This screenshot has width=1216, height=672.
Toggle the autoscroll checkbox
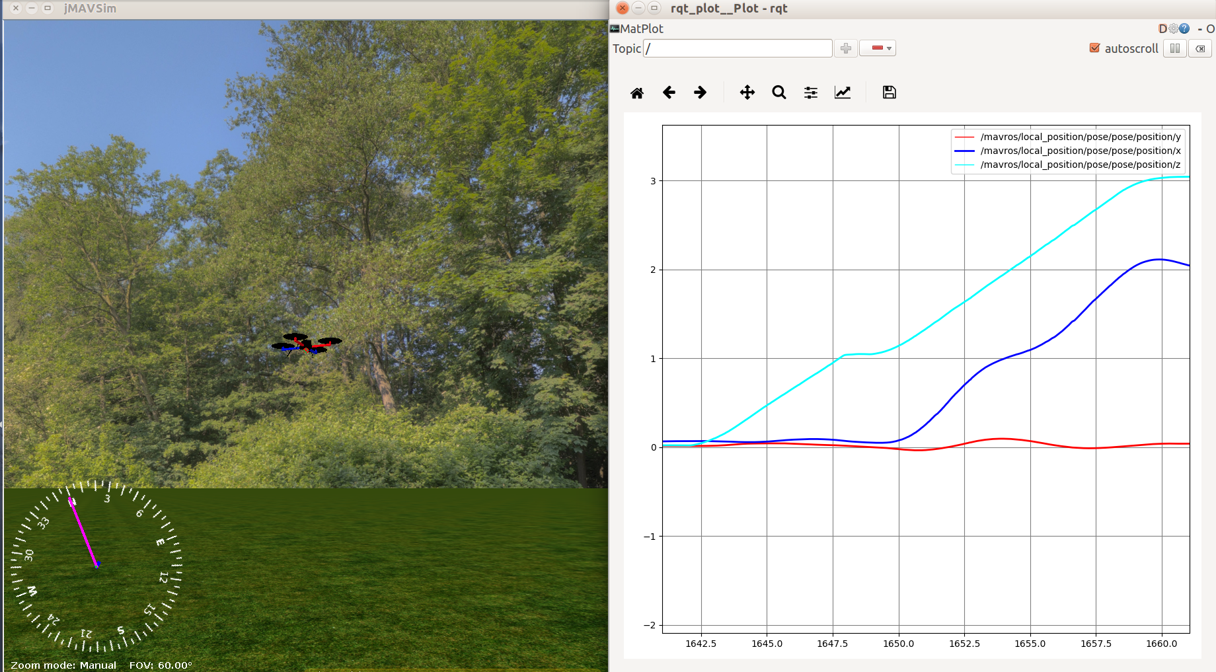tap(1095, 48)
